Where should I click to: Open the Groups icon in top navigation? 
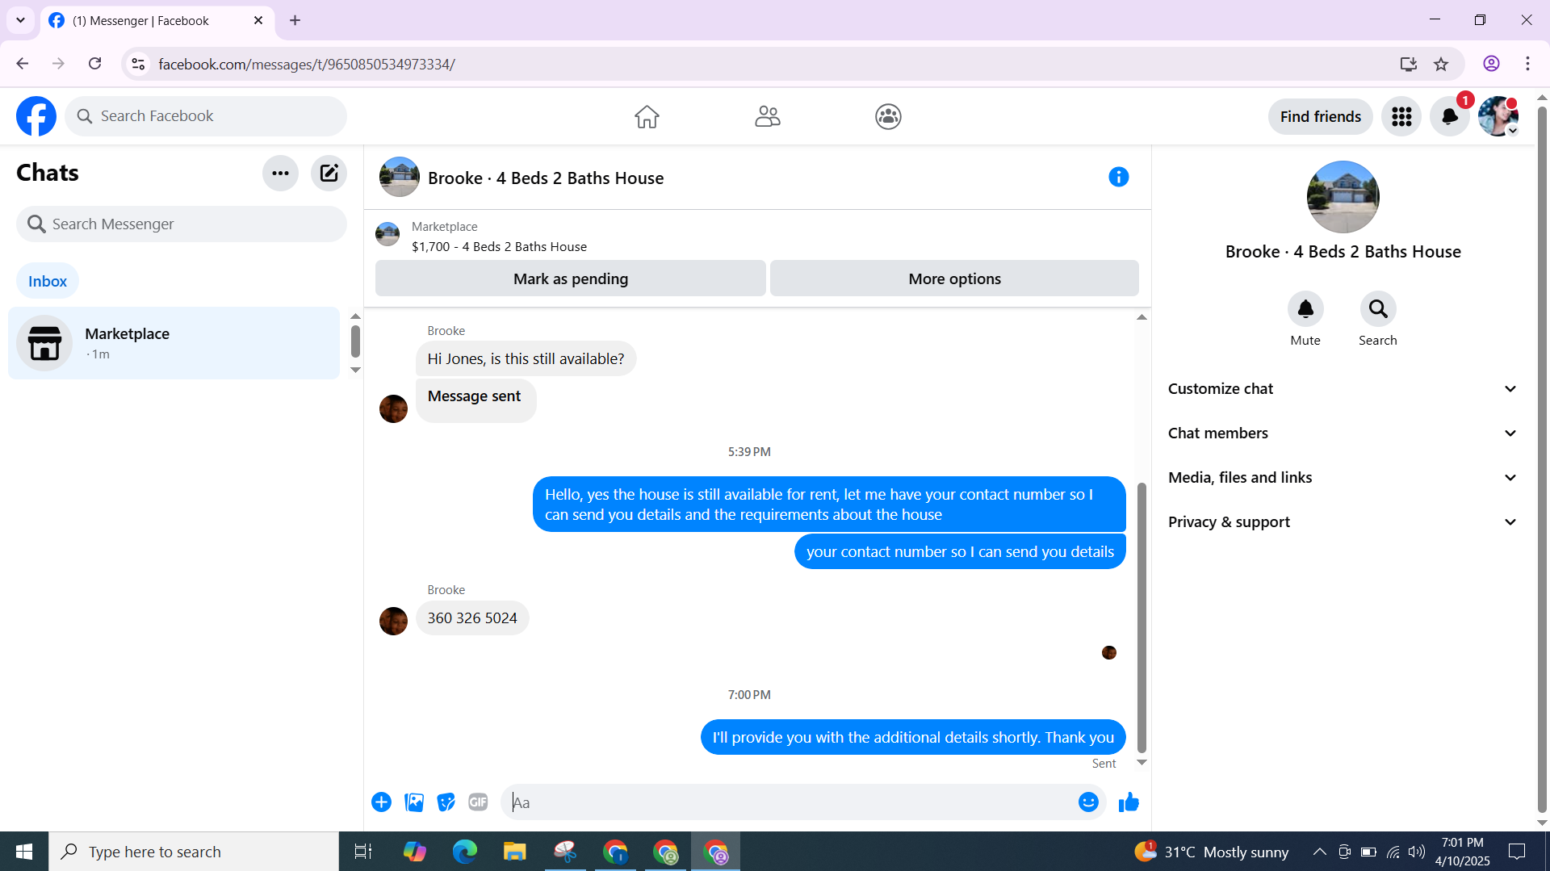click(888, 116)
